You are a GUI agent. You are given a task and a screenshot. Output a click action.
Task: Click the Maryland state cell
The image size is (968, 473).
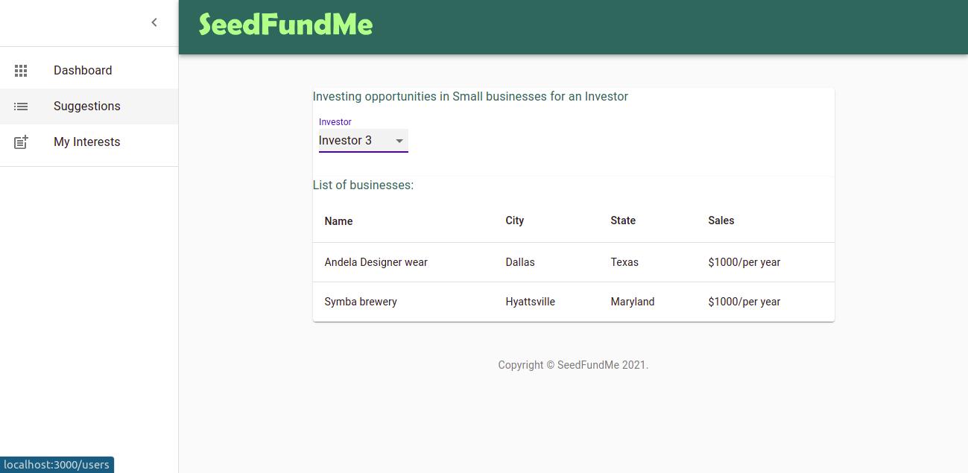(x=632, y=302)
